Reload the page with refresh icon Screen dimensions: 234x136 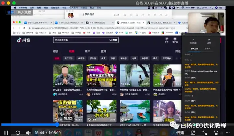click(x=24, y=28)
